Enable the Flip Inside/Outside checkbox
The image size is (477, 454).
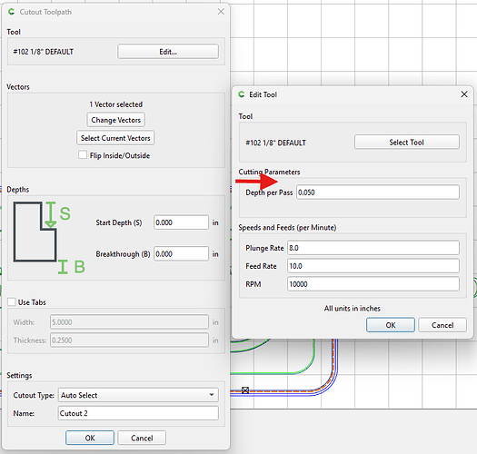point(83,154)
